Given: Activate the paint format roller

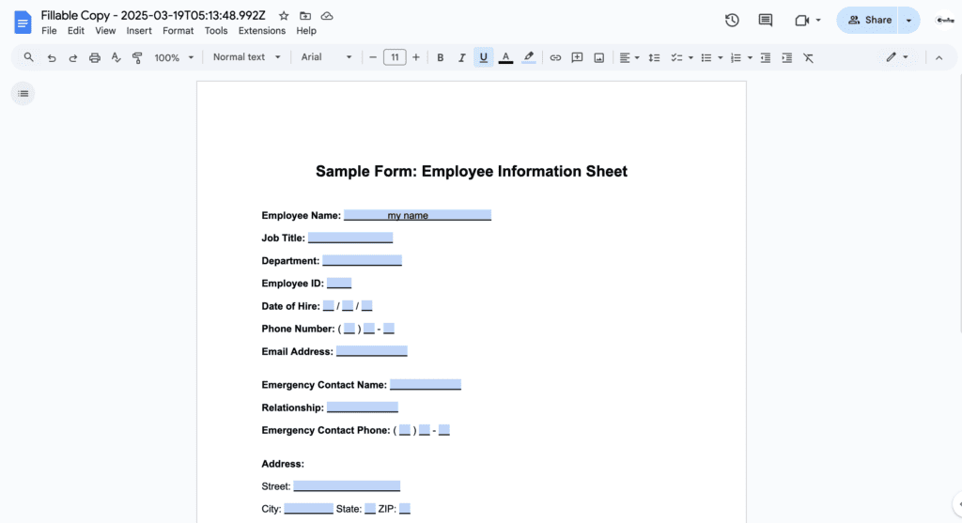Looking at the screenshot, I should [x=137, y=57].
